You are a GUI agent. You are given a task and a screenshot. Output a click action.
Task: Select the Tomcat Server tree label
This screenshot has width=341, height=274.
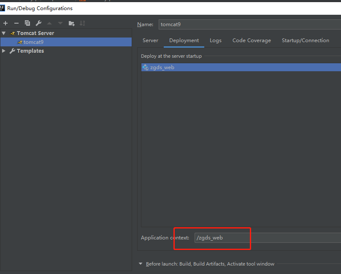35,33
